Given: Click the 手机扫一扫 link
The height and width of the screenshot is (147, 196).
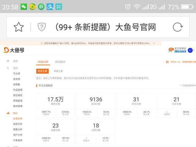Looking at the screenshot, I should 183,62.
